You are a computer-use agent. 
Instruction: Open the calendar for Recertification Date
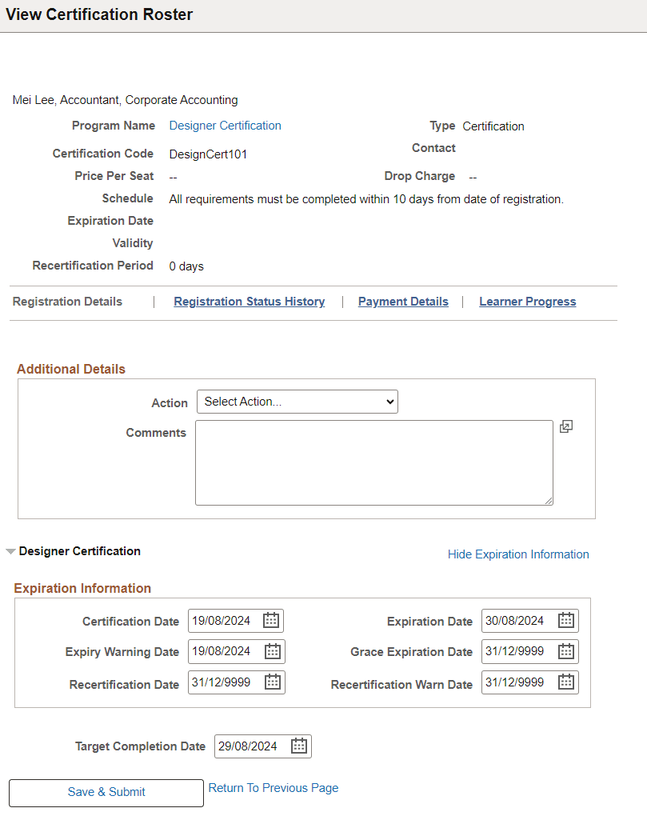click(271, 682)
